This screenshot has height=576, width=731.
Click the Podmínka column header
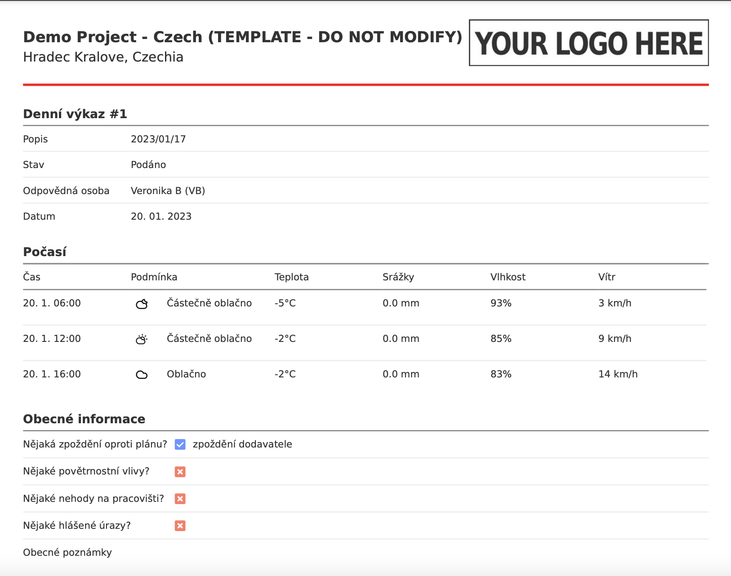pyautogui.click(x=154, y=277)
